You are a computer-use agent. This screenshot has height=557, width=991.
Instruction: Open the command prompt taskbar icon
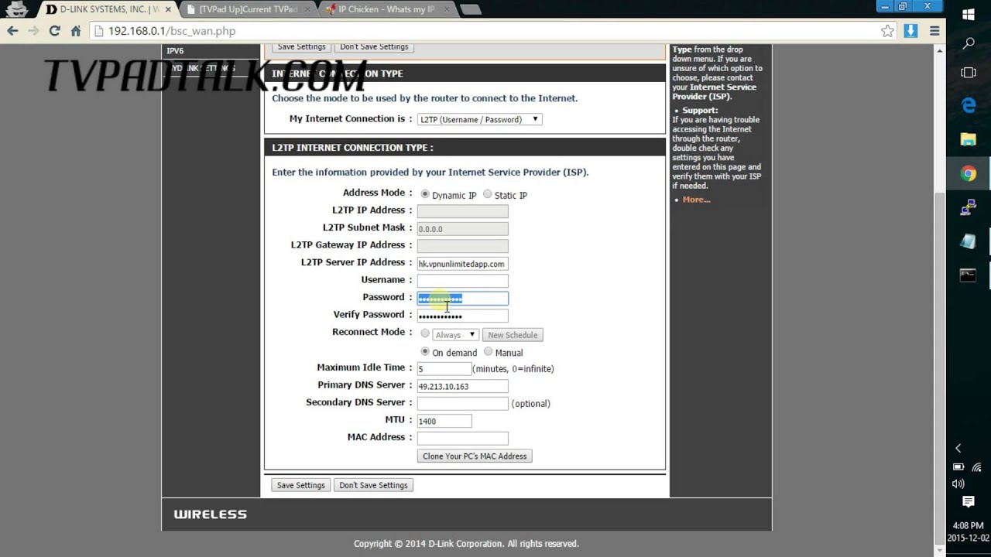969,275
